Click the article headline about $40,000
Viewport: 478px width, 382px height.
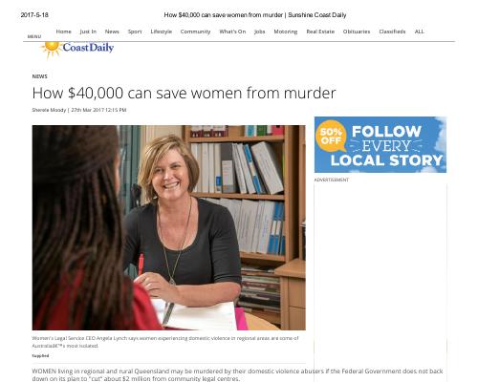click(x=184, y=93)
